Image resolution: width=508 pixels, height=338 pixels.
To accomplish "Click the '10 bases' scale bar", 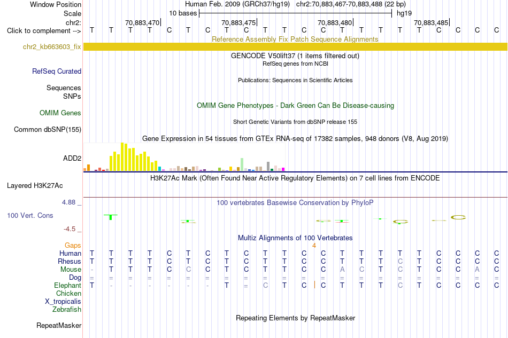I will pyautogui.click(x=295, y=13).
